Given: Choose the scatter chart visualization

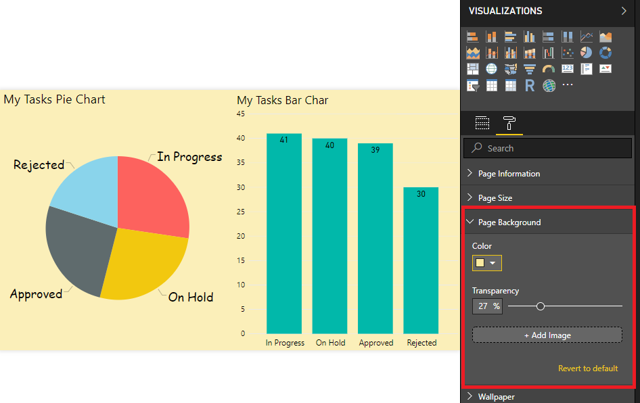Looking at the screenshot, I should (x=567, y=53).
